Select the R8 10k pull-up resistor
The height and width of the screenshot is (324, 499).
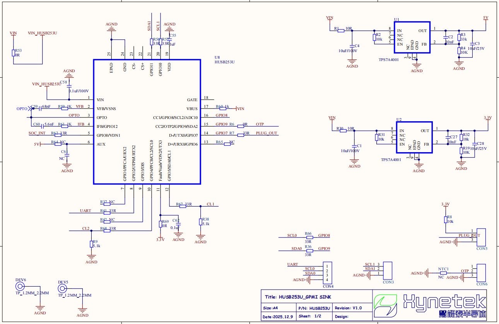point(446,219)
